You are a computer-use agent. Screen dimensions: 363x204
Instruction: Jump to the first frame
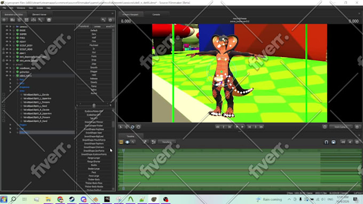click(217, 127)
